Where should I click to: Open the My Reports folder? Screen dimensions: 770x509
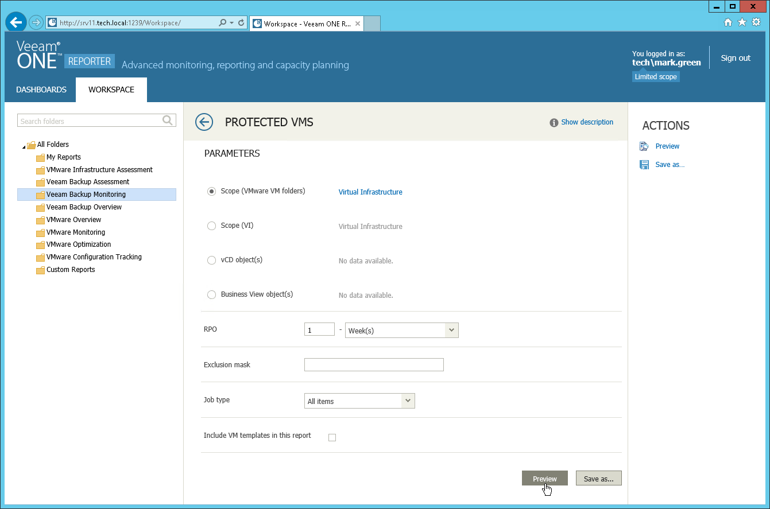63,157
